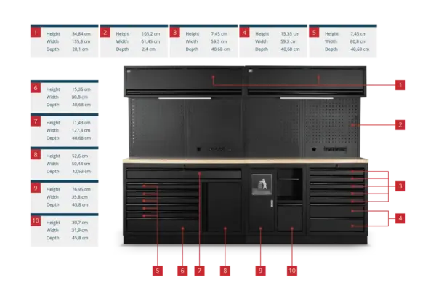Click the height value 11,43 cm
Screen dimensions: 436x291
81,123
